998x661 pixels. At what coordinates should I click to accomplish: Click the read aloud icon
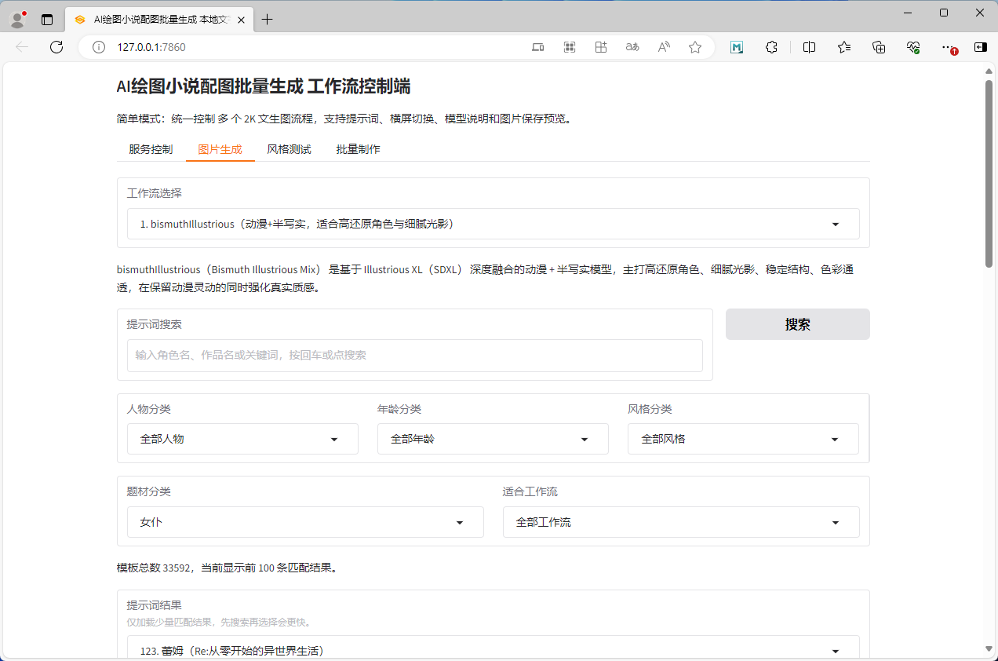pos(664,47)
